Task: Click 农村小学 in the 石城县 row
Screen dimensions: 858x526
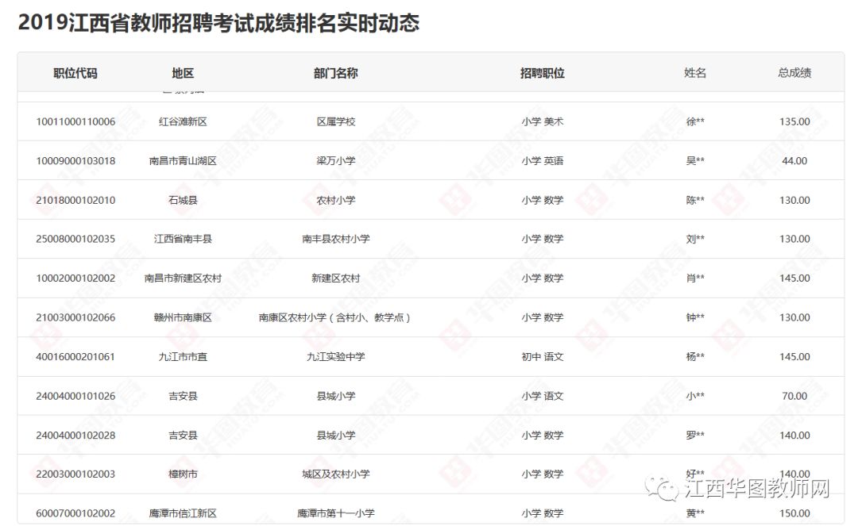Action: pos(335,201)
